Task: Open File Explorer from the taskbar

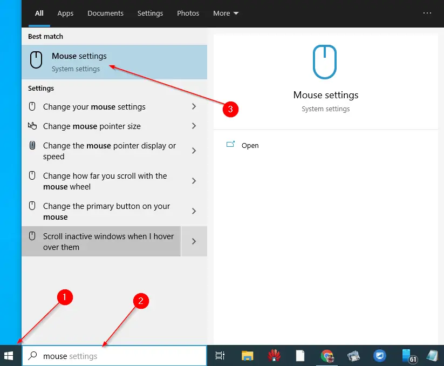Action: click(x=247, y=356)
